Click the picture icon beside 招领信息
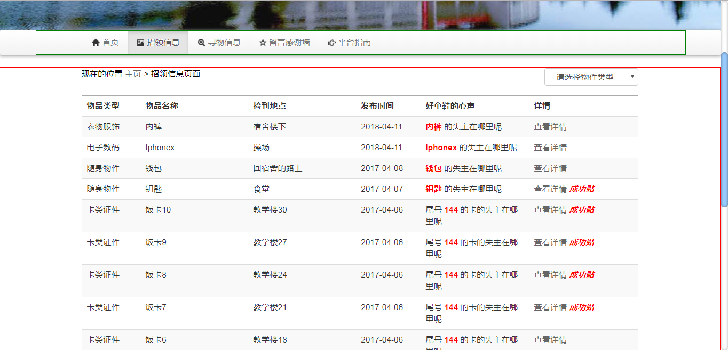Screen dimensions: 728x350 tap(140, 43)
